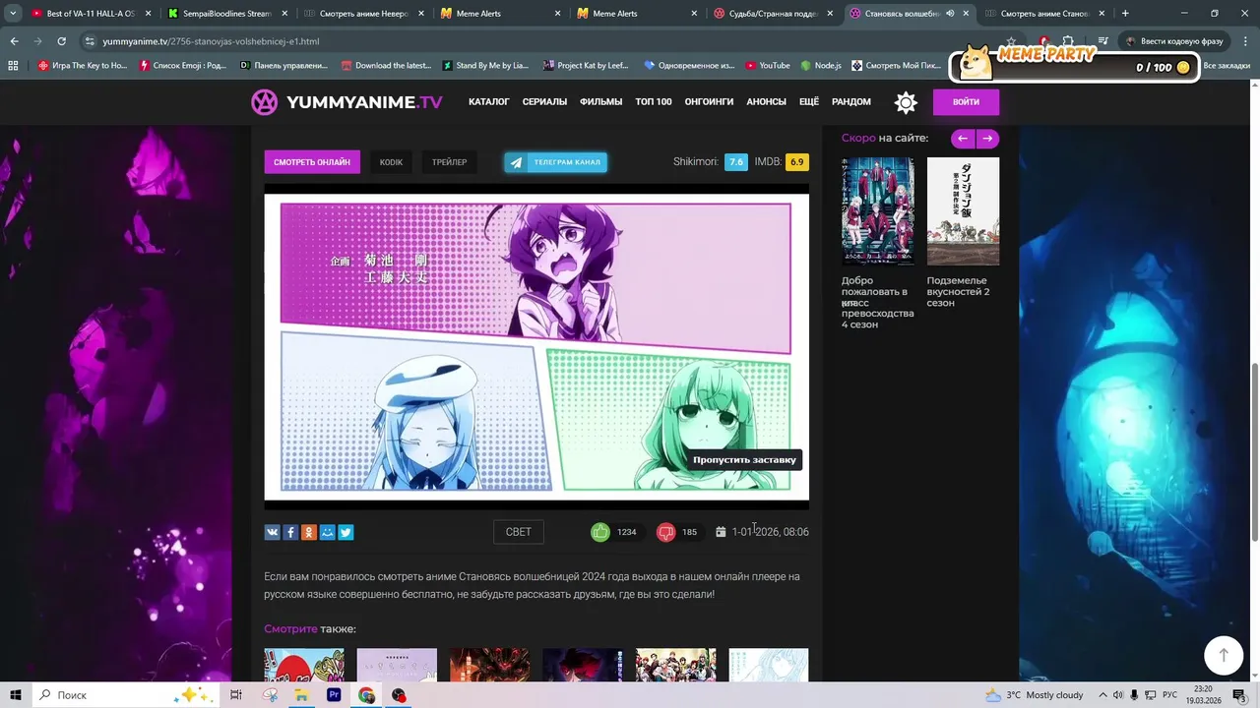Share the page on Twitter
The image size is (1260, 708).
pos(346,532)
